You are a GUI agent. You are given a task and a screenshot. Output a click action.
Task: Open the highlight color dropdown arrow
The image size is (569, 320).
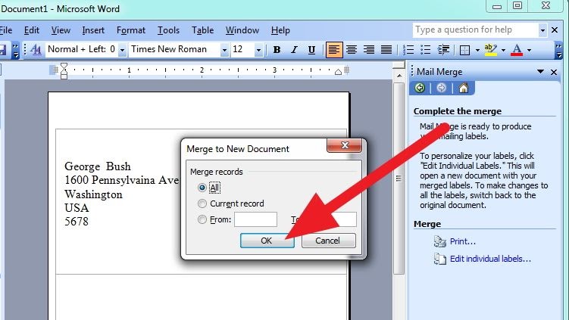[503, 50]
